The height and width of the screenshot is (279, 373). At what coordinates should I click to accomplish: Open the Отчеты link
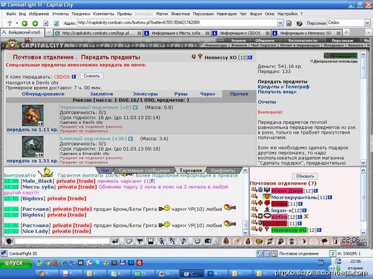[267, 102]
